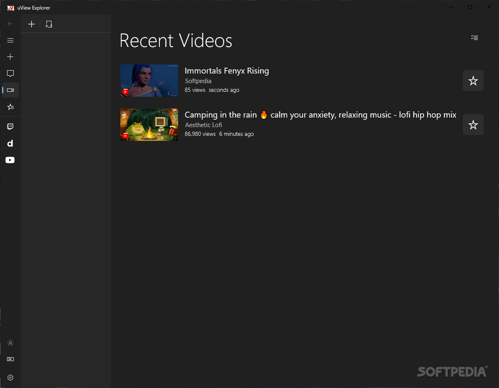Open the settings gear icon
The image size is (499, 388).
10,378
